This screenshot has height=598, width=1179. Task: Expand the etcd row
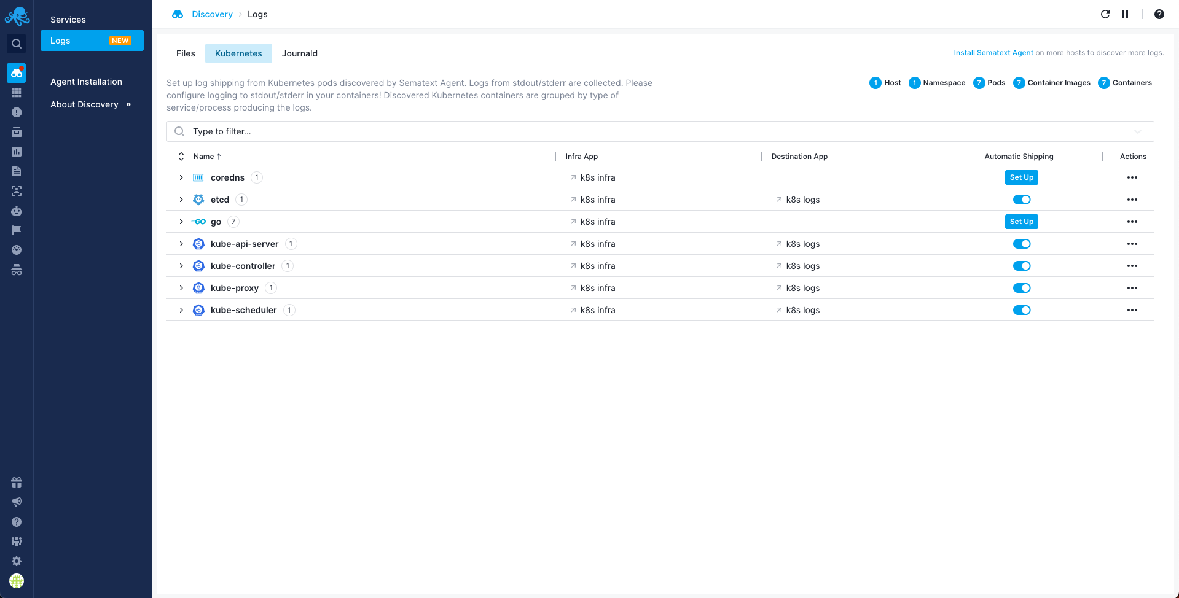tap(181, 200)
